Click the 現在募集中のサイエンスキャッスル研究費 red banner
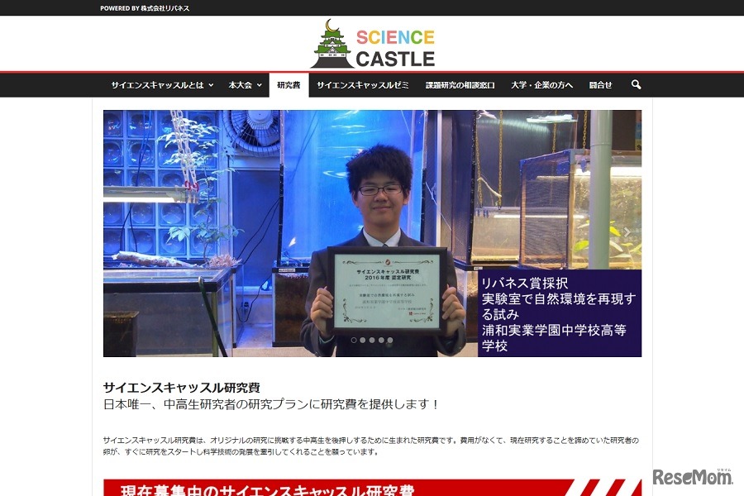This screenshot has width=744, height=496. [372, 489]
